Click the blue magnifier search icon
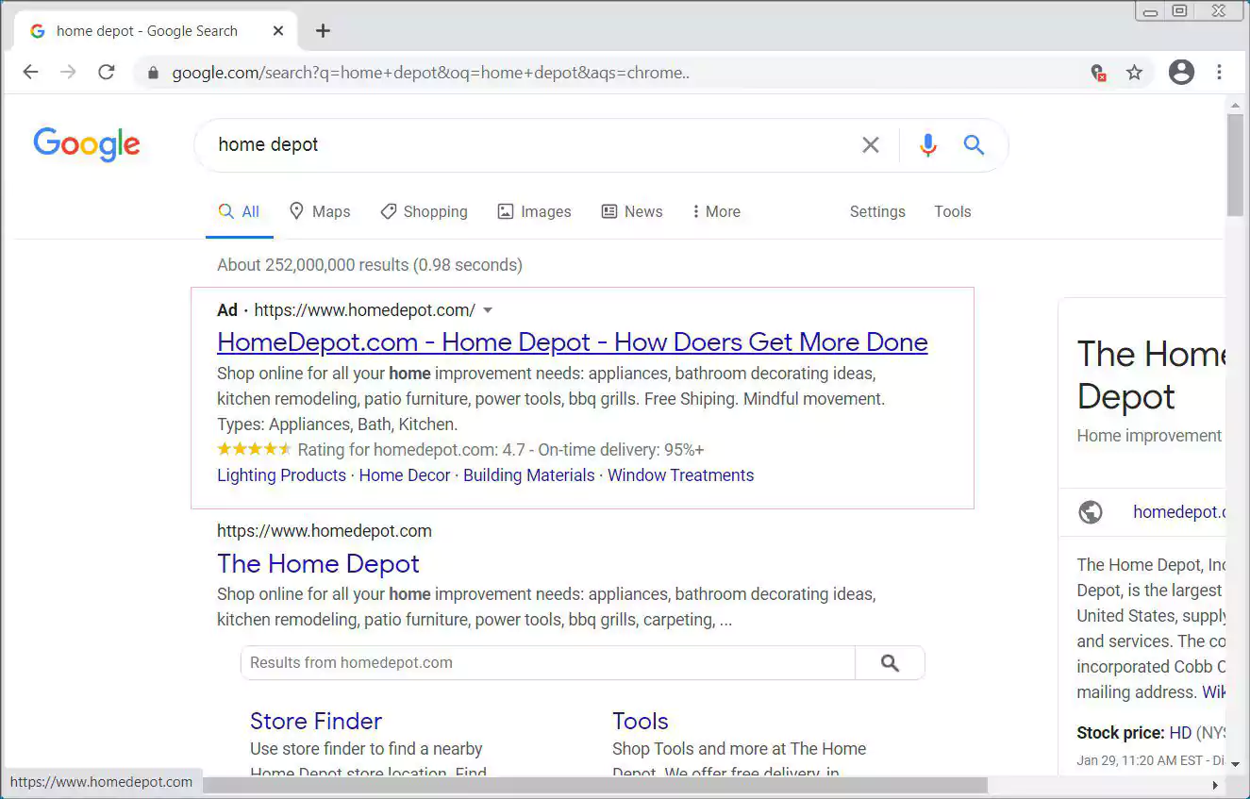Screen dimensions: 1250x799 click(x=974, y=144)
